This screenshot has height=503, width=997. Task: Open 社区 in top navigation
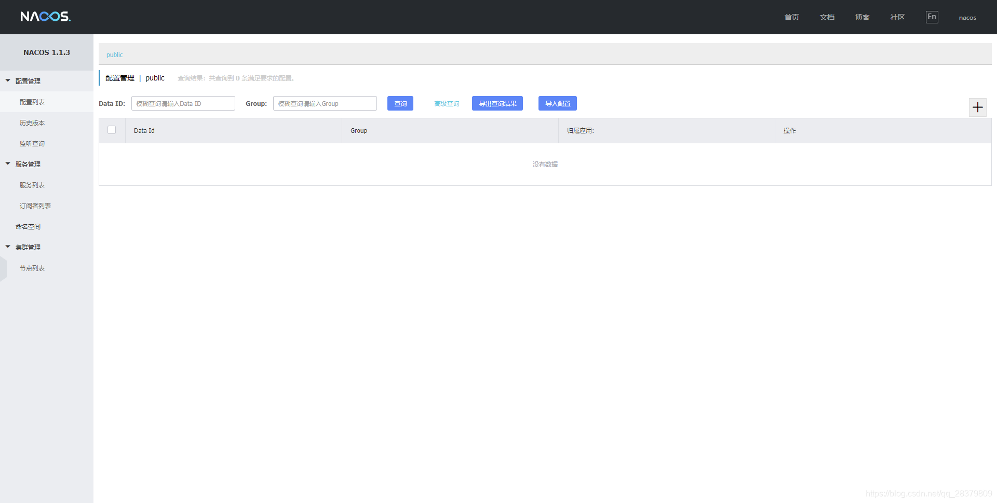tap(898, 17)
